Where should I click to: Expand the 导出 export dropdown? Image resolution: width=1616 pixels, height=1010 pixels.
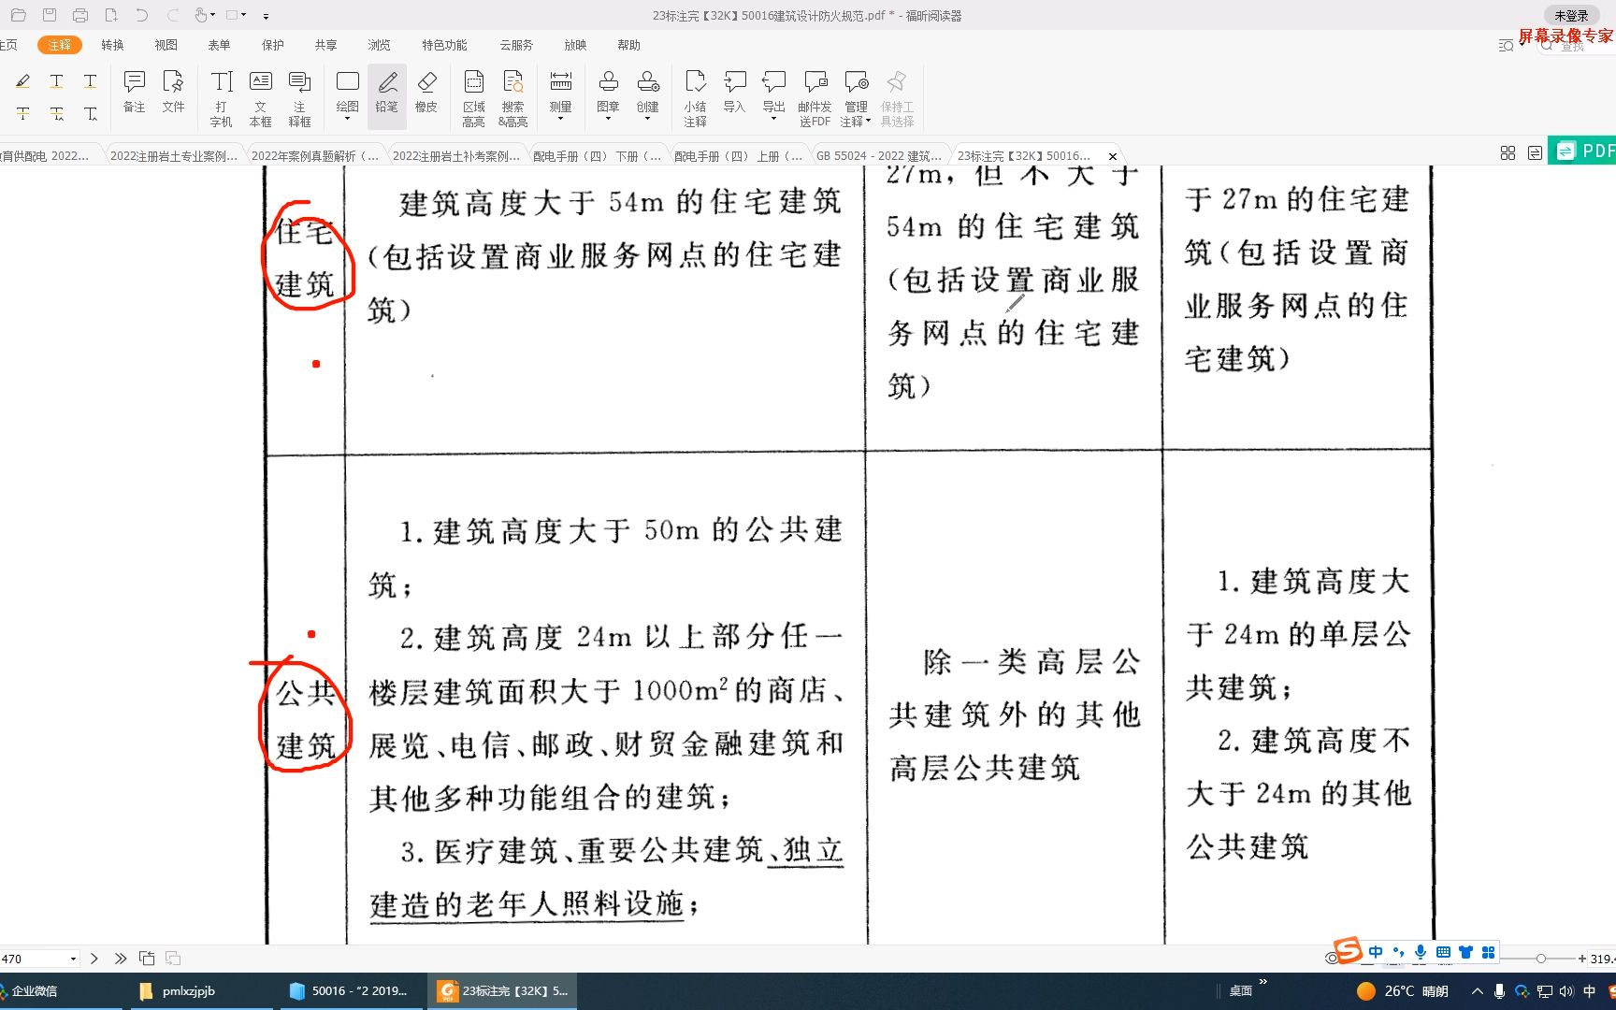pos(773,119)
